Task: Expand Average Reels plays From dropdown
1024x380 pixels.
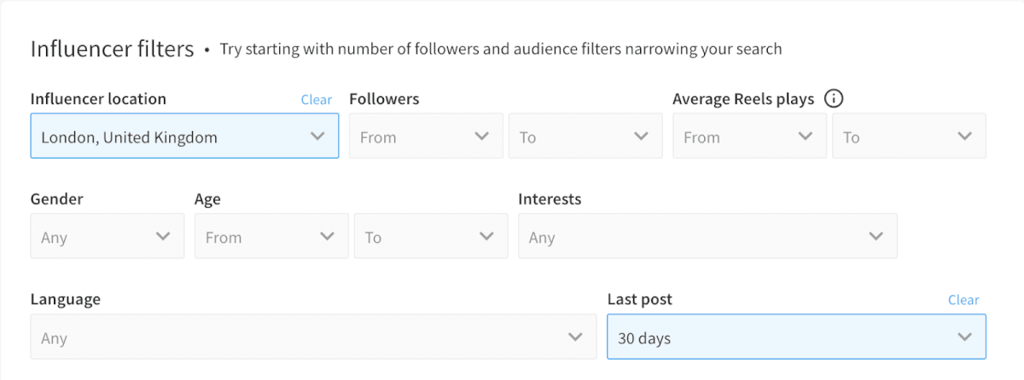Action: pyautogui.click(x=748, y=136)
